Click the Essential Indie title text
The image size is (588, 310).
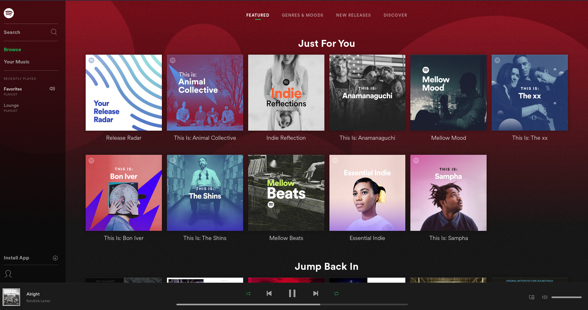tap(367, 238)
